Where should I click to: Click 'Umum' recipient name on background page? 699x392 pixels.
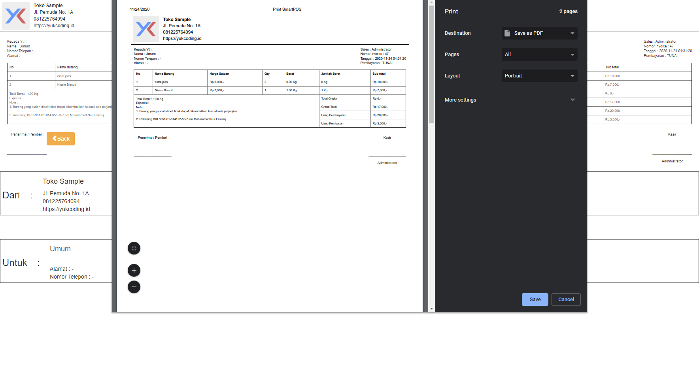(60, 249)
